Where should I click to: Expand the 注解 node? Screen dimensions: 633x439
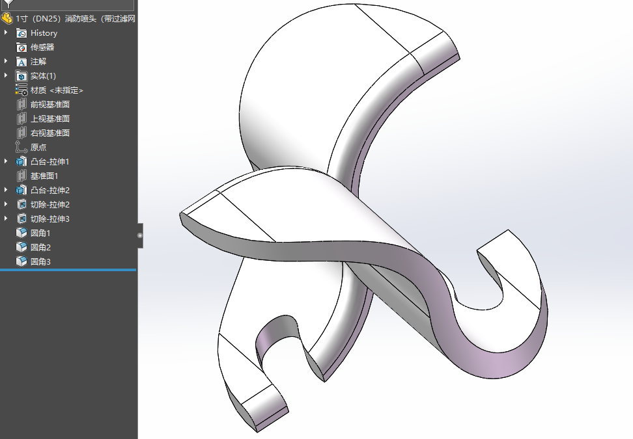click(6, 61)
